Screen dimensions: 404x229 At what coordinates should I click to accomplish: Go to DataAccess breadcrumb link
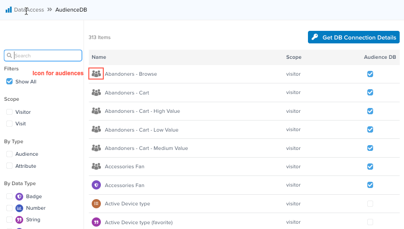pyautogui.click(x=29, y=10)
